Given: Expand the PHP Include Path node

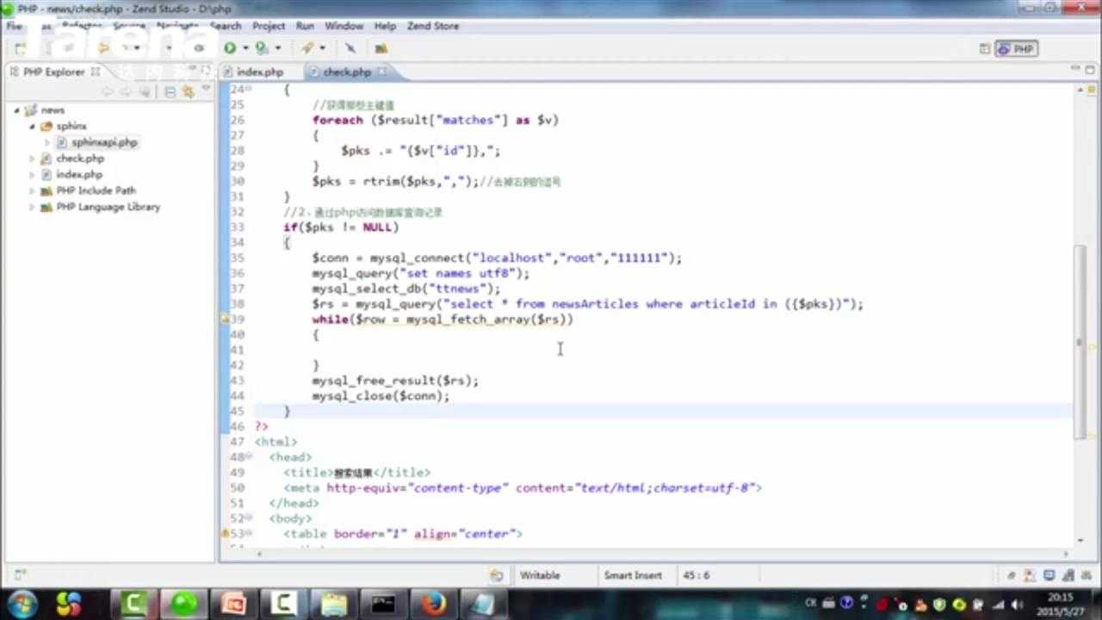Looking at the screenshot, I should pyautogui.click(x=33, y=190).
